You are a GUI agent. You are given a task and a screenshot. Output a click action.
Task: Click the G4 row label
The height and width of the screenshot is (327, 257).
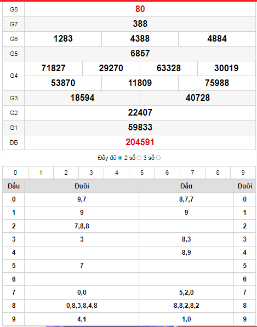pos(14,76)
